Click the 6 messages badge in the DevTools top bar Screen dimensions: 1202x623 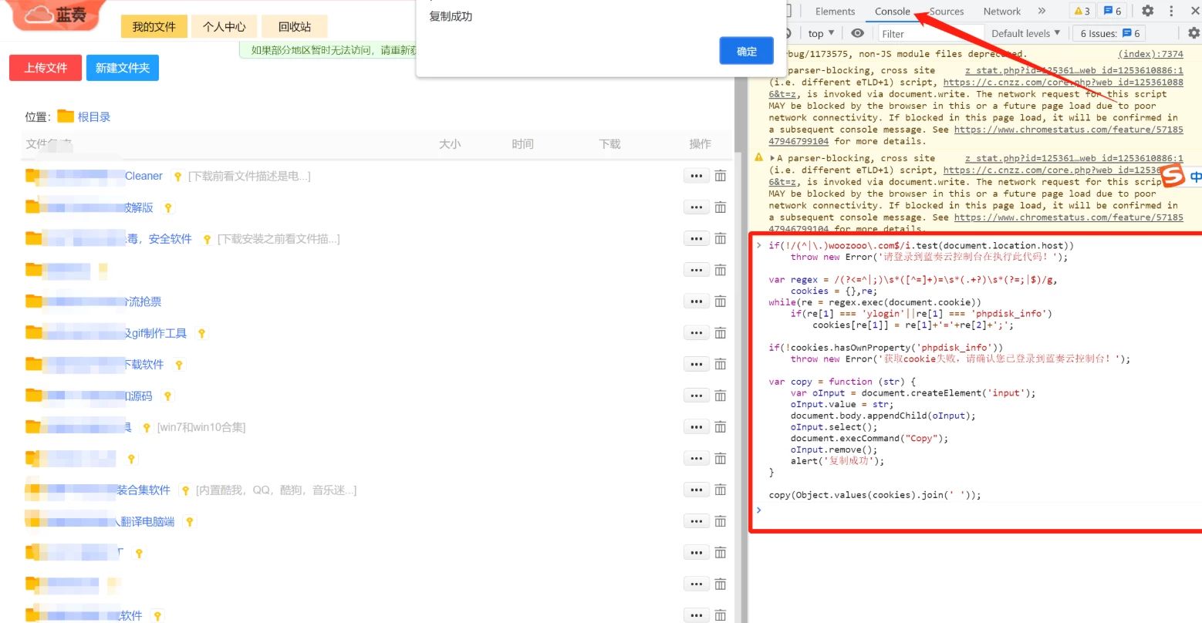tap(1113, 11)
